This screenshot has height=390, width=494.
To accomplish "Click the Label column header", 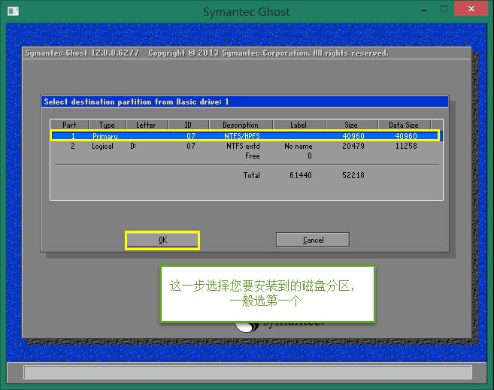I will (299, 125).
